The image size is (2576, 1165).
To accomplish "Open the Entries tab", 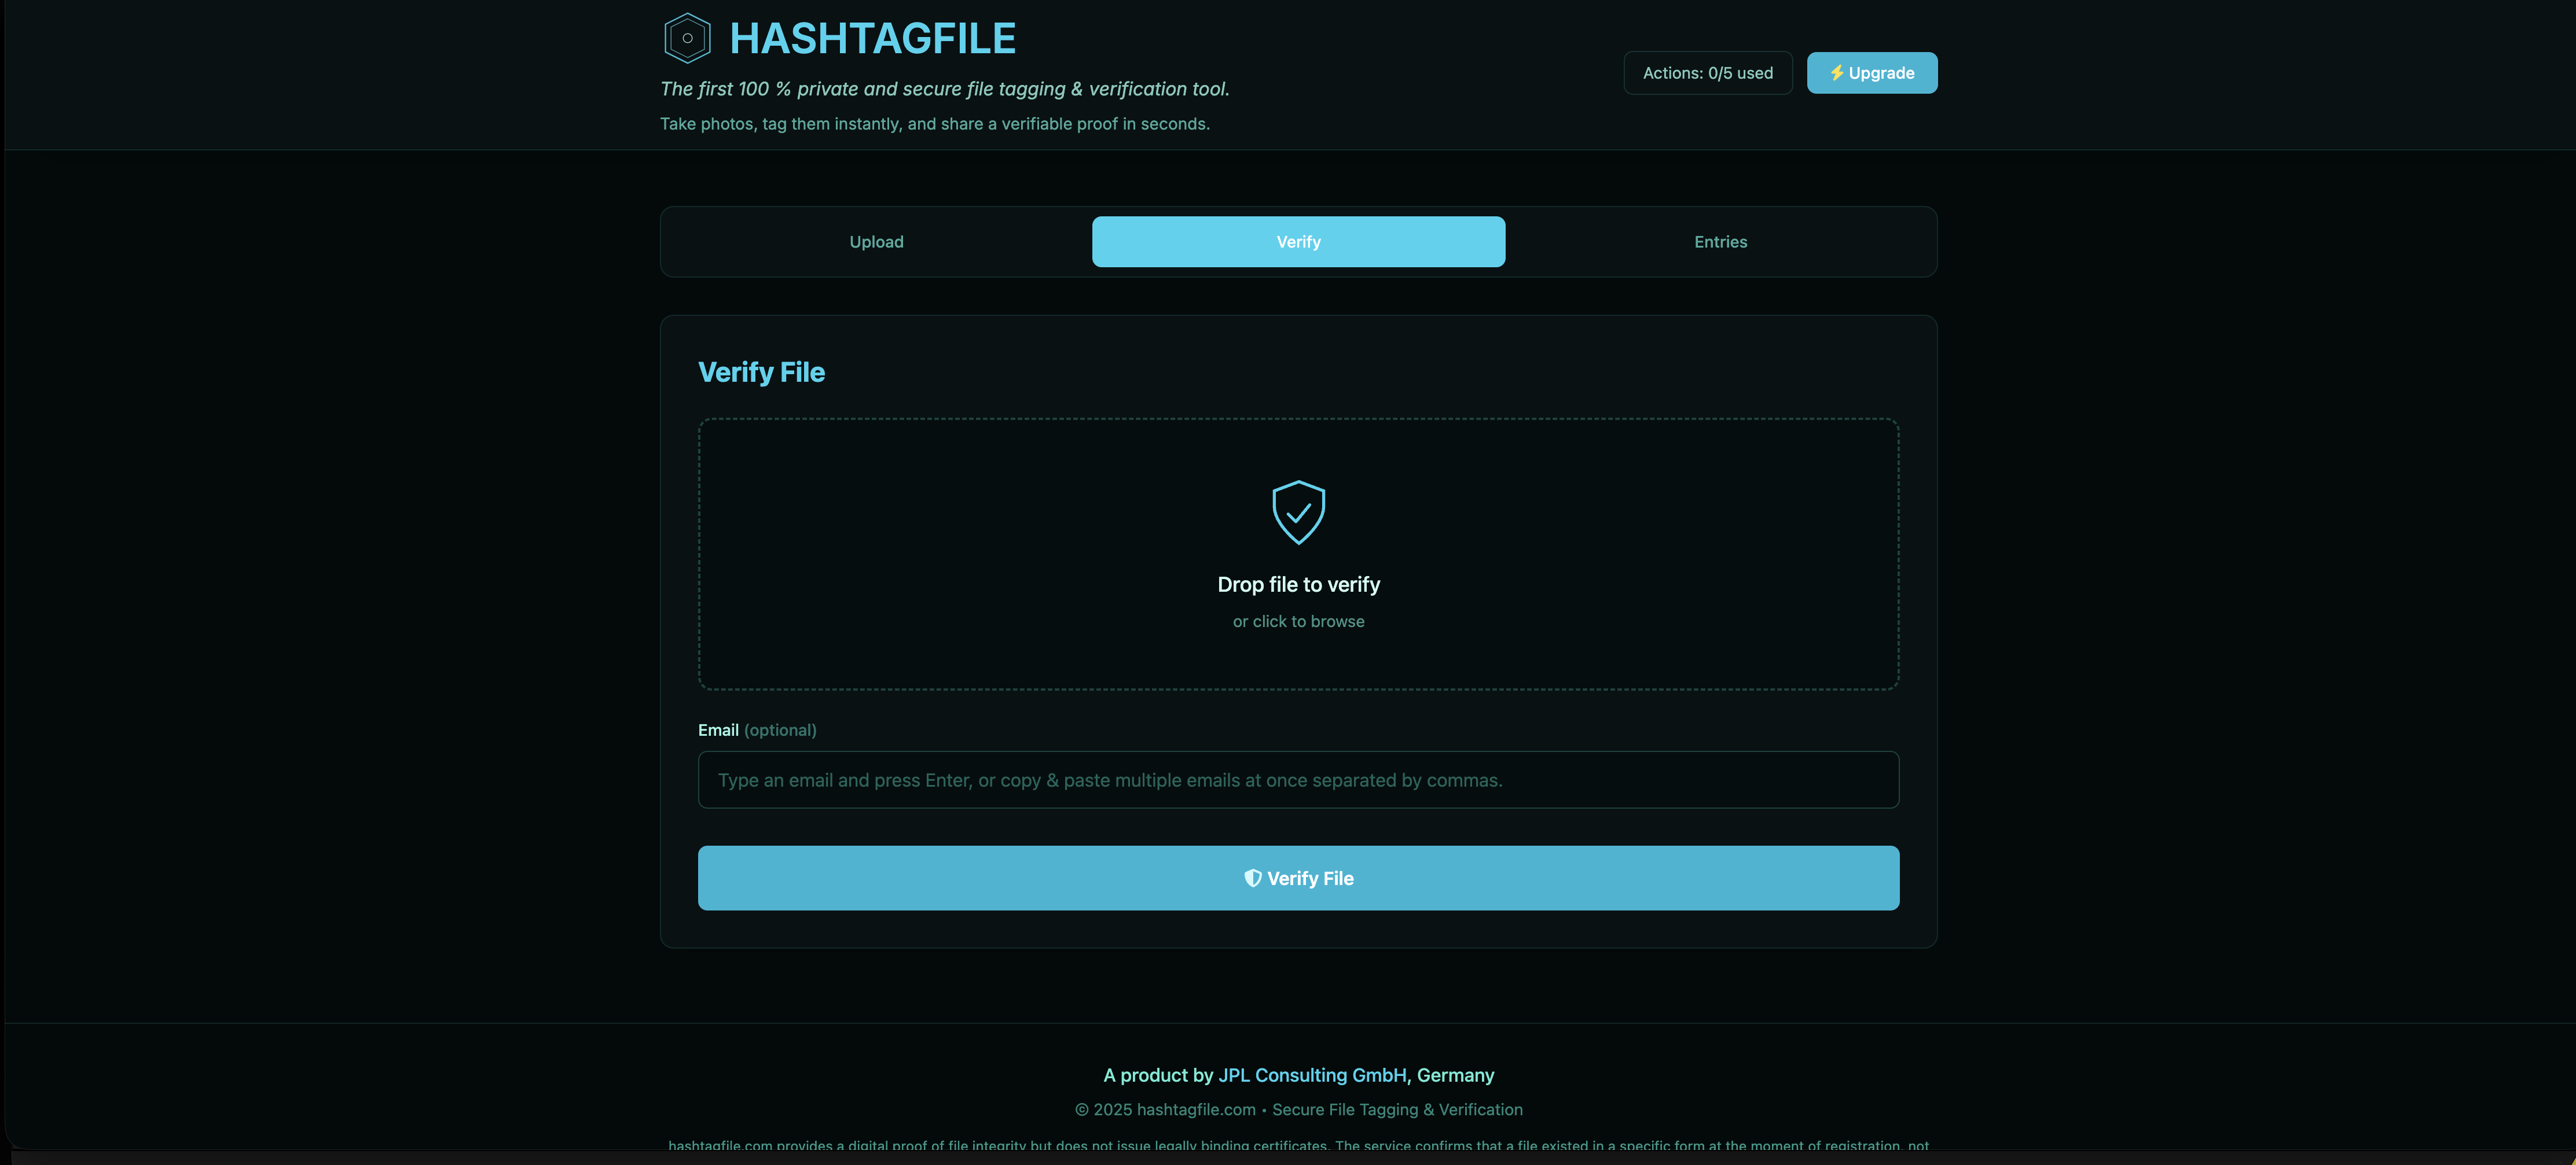I will (x=1720, y=241).
